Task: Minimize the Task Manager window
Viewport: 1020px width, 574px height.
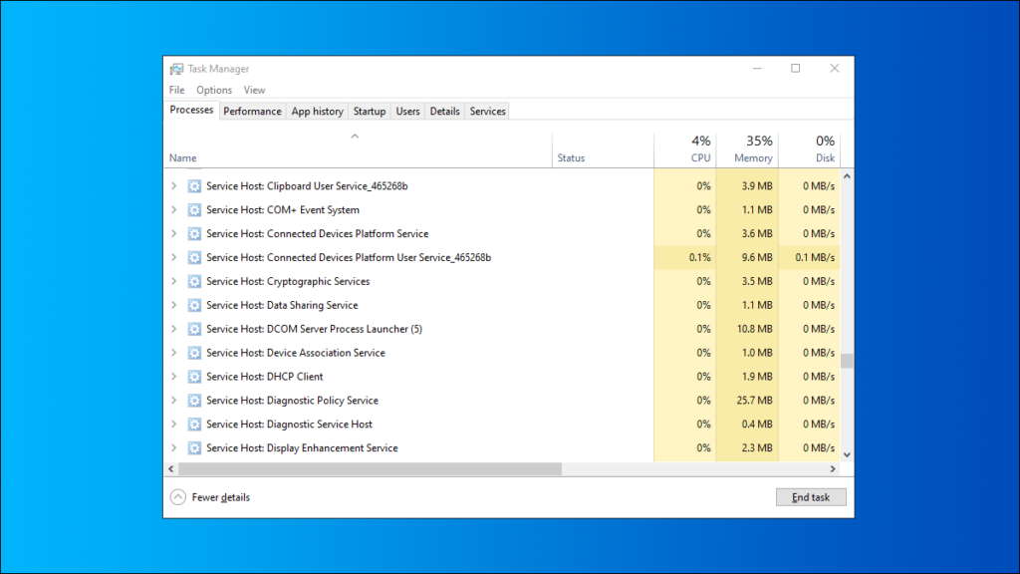Action: click(x=757, y=69)
